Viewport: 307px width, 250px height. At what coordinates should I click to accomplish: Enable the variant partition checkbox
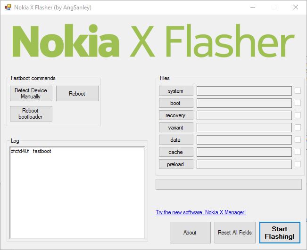tap(298, 127)
